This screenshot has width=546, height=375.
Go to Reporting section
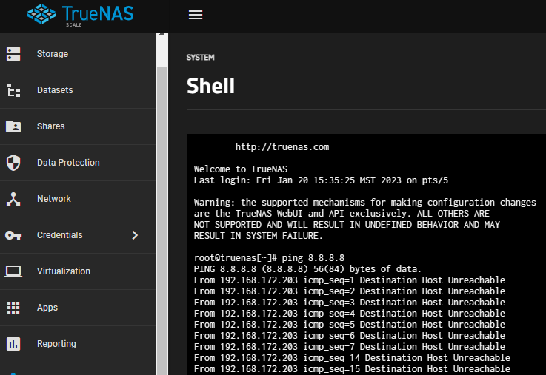78,344
